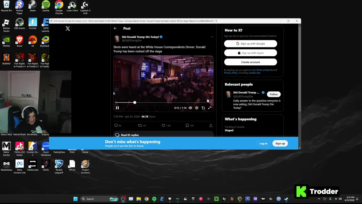The height and width of the screenshot is (204, 362).
Task: Open the EA app desktop icon
Action: [33, 41]
